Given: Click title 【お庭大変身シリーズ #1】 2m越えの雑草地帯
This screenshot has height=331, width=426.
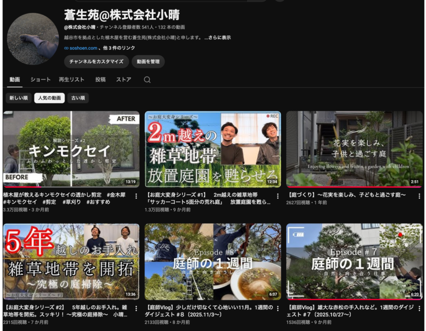Looking at the screenshot, I should pyautogui.click(x=207, y=198).
